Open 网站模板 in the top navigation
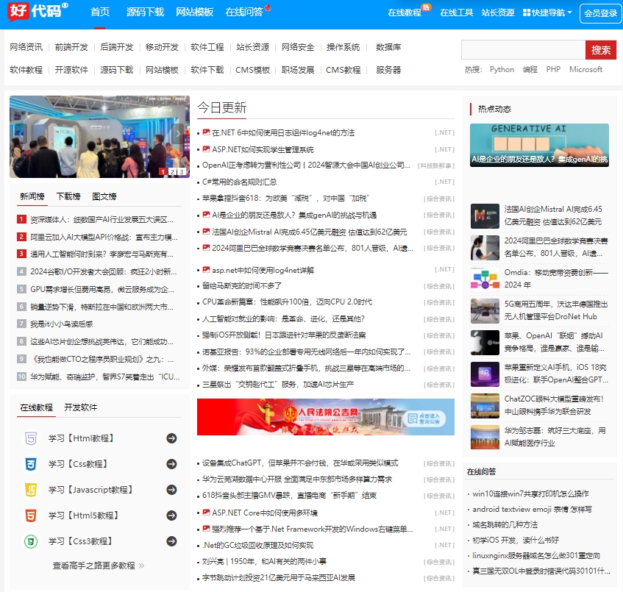This screenshot has width=623, height=592. pos(195,12)
